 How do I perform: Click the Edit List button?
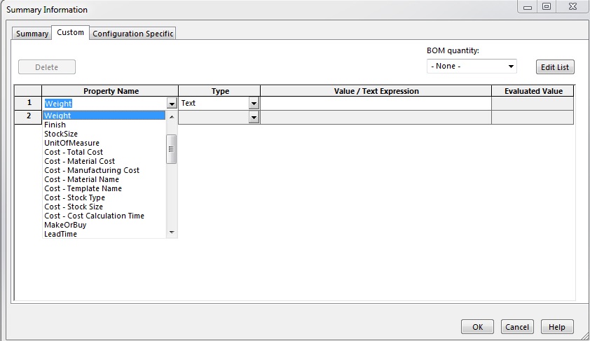point(555,67)
